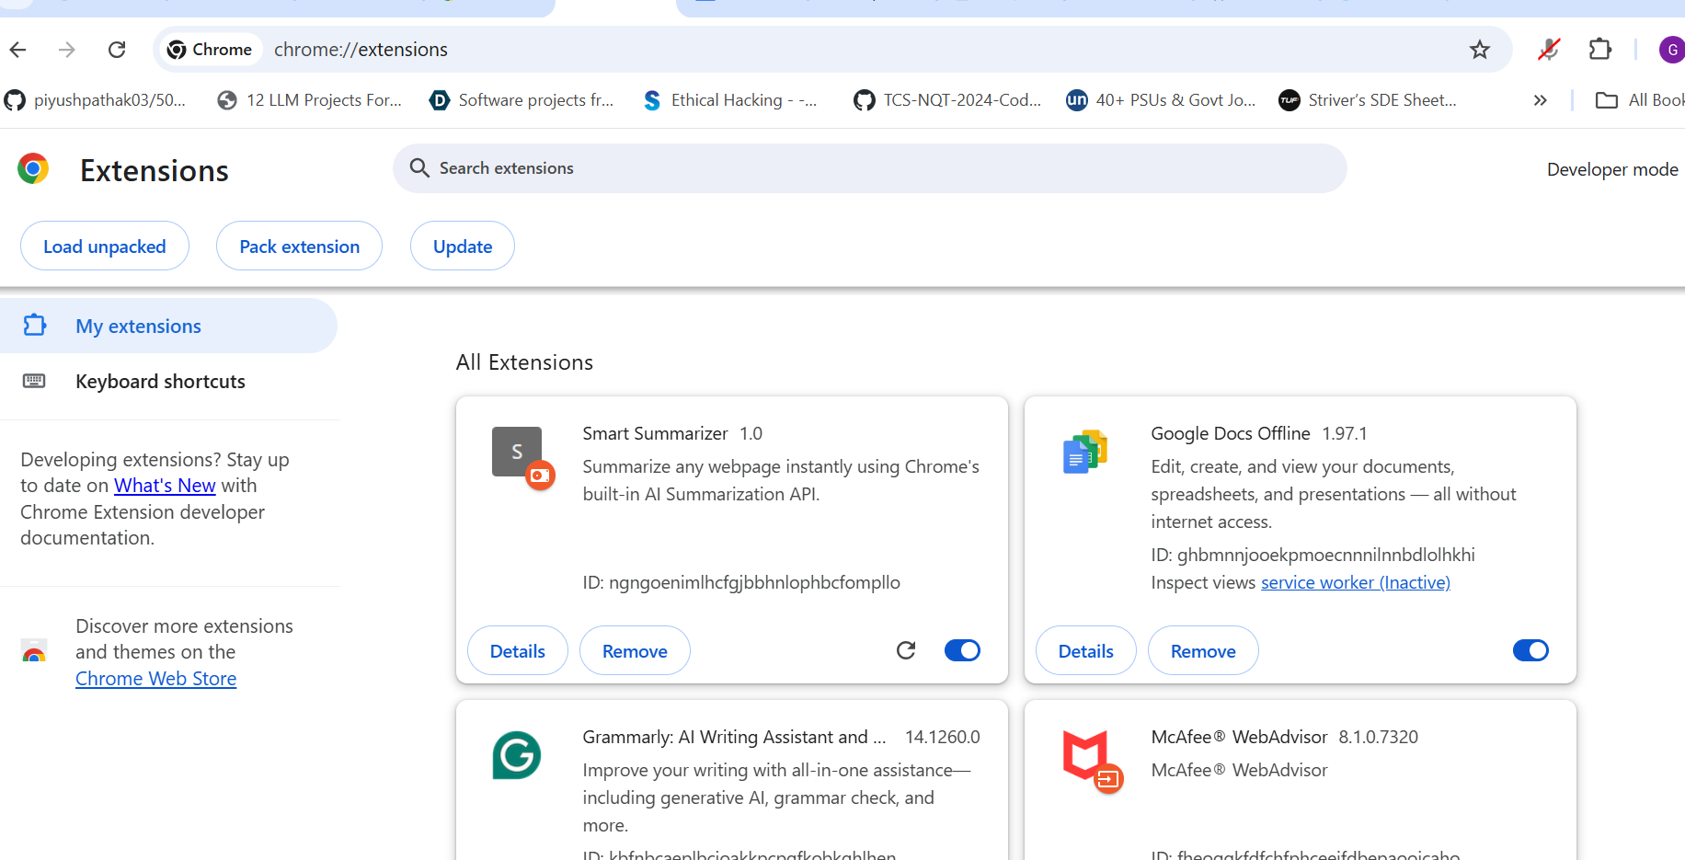Screen dimensions: 1685x860
Task: Reload the Smart Summarizer extension
Action: [x=906, y=650]
